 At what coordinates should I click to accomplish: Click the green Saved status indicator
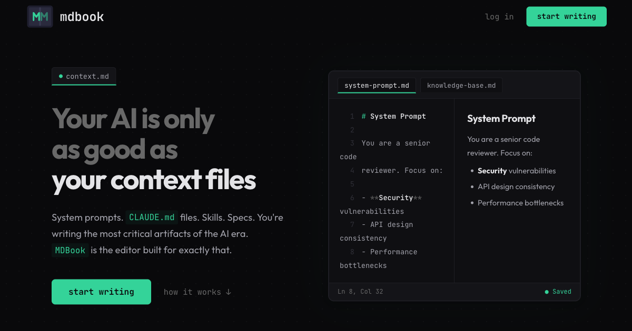click(x=558, y=292)
